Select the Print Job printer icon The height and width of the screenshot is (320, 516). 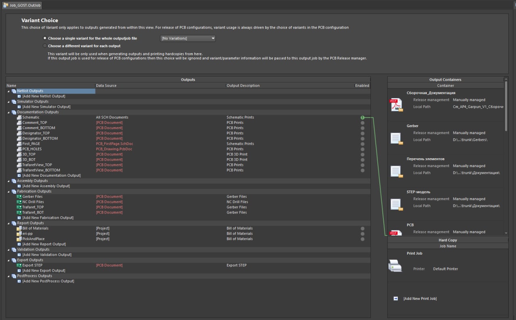(395, 266)
